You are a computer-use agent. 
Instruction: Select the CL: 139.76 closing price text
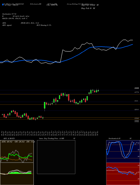[x=52, y=5]
